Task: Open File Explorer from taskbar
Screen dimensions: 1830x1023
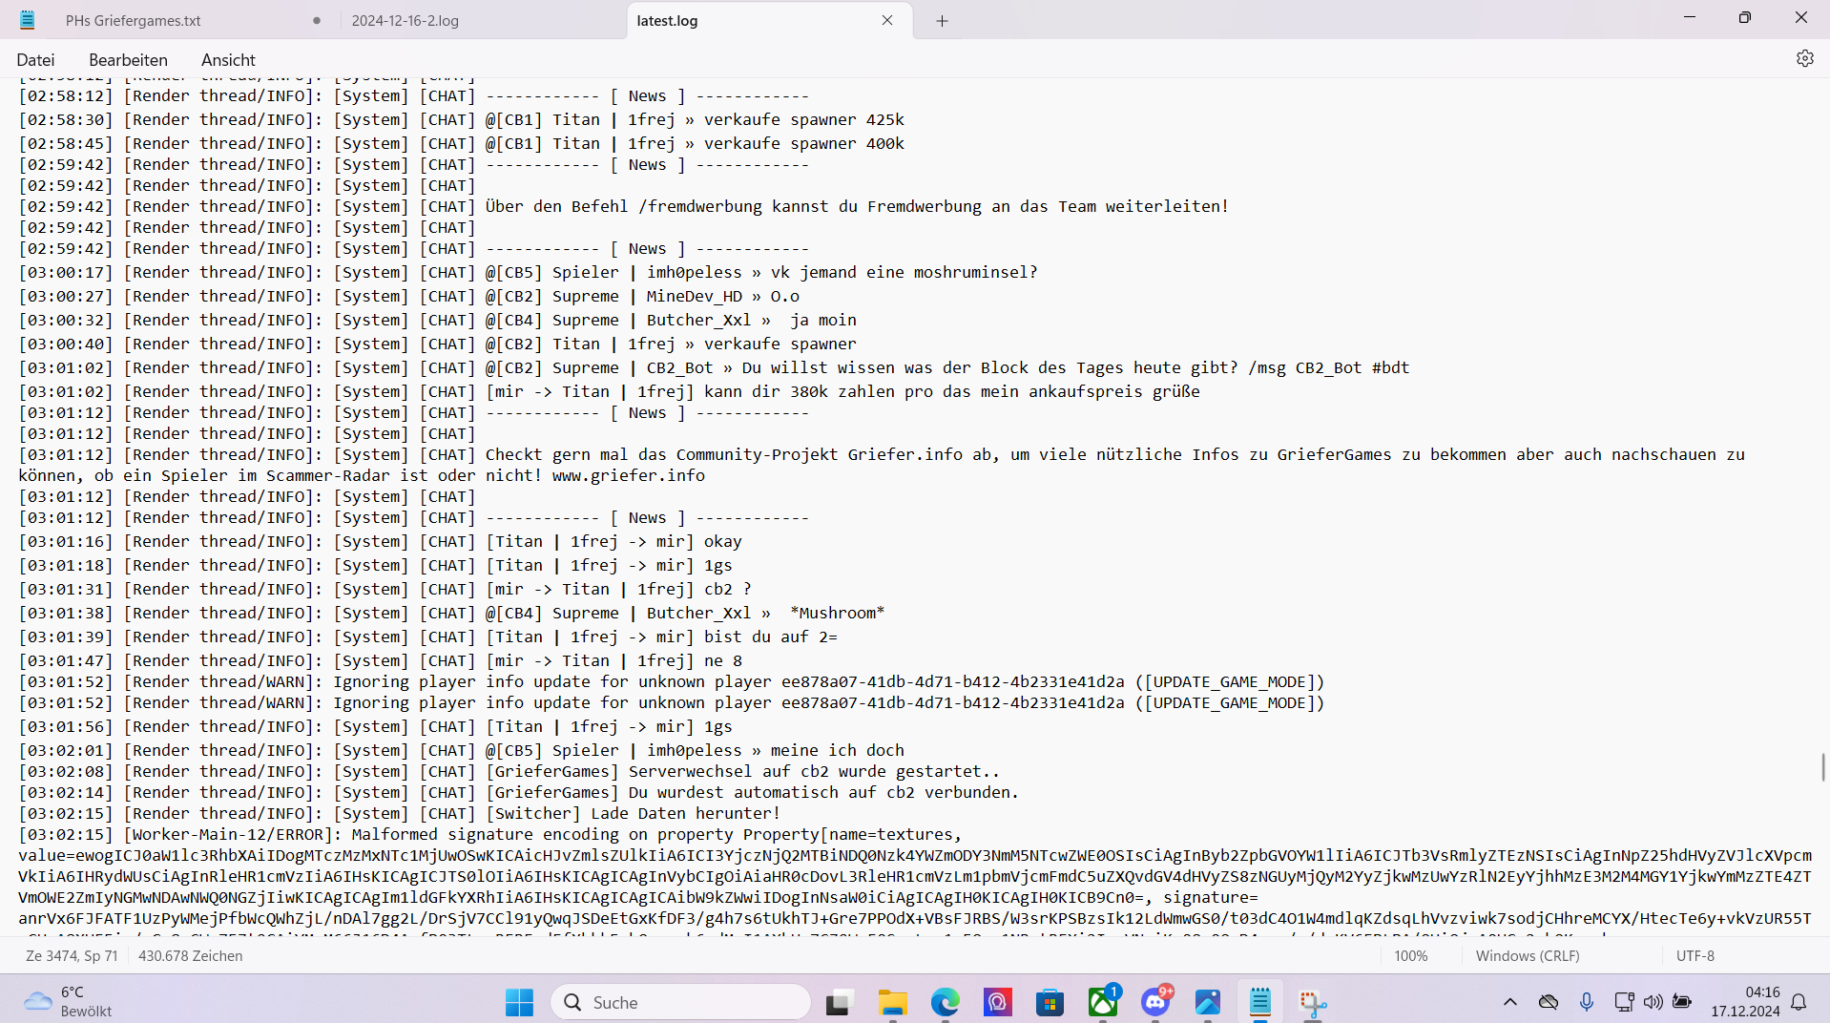Action: [892, 1002]
